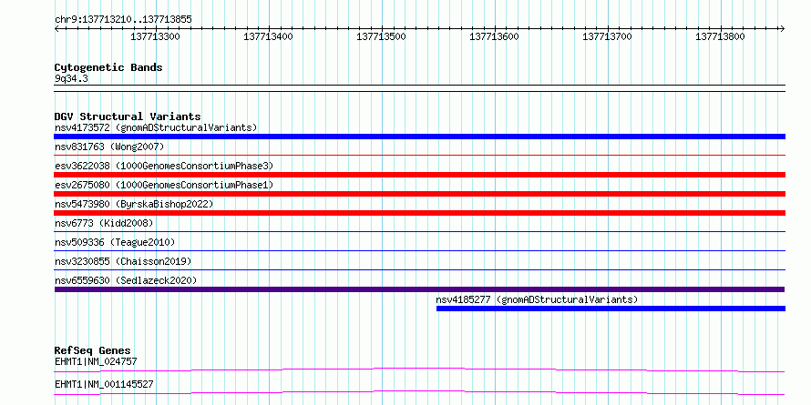The height and width of the screenshot is (405, 811).
Task: Open variant label nsv509336 (Teague2010)
Action: [x=115, y=242]
